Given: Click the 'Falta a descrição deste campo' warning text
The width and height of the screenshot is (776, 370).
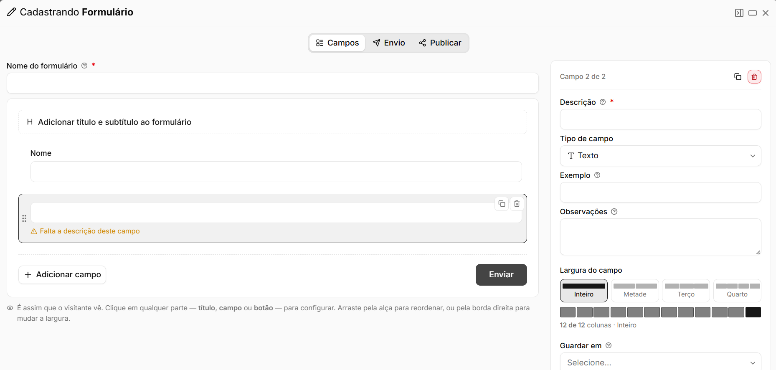Looking at the screenshot, I should click(90, 231).
